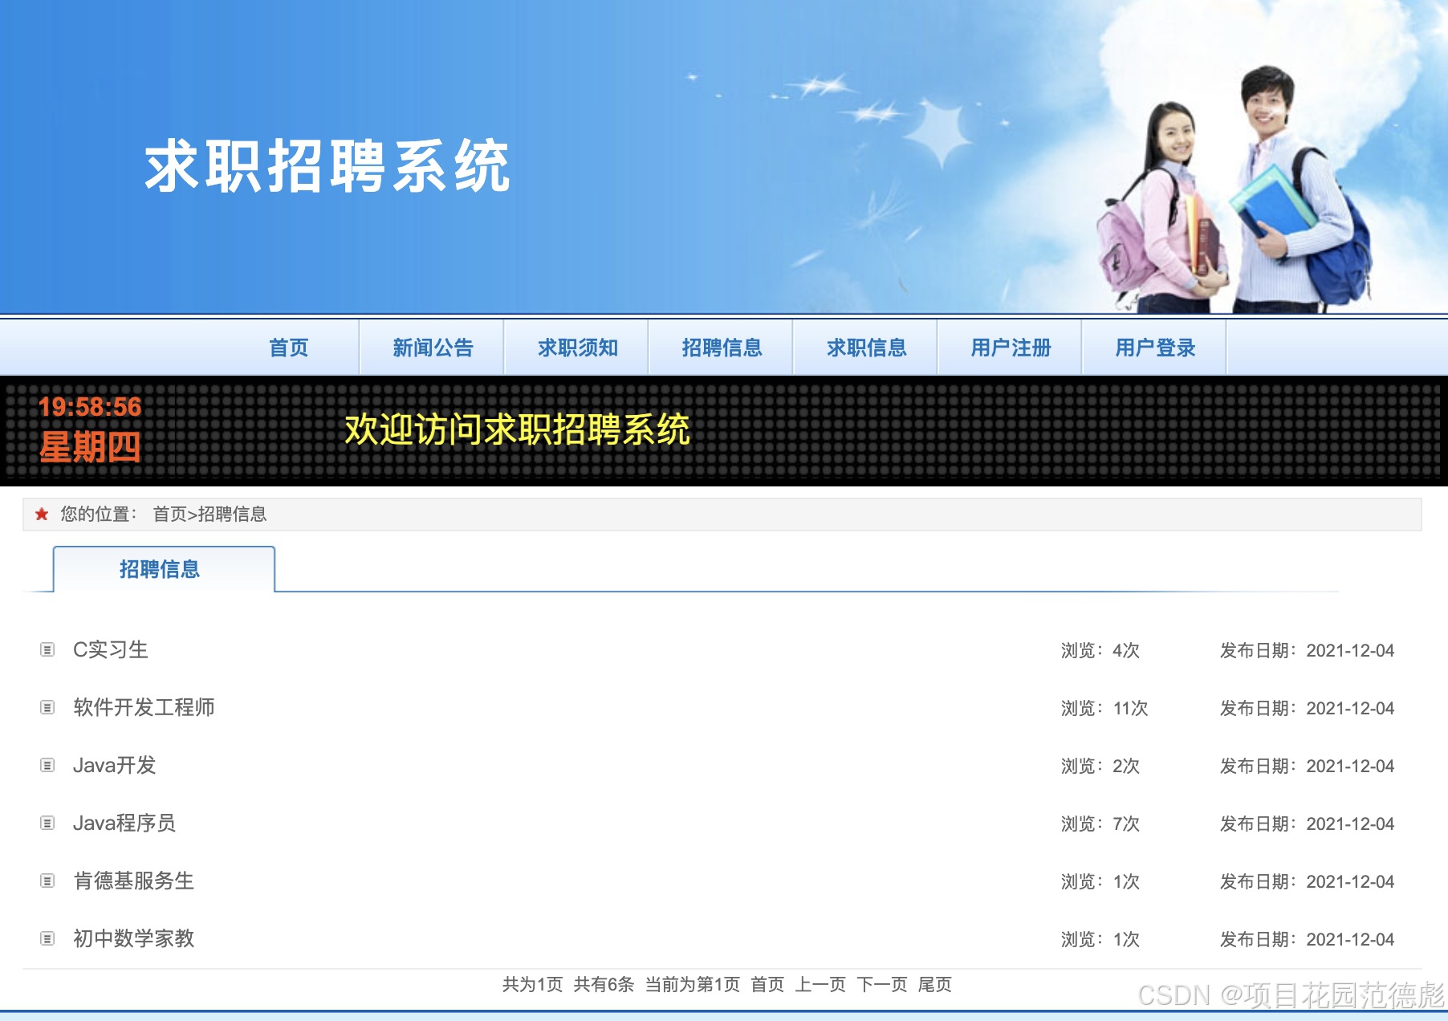
Task: Jump to last page with 尾页
Action: coord(935,984)
